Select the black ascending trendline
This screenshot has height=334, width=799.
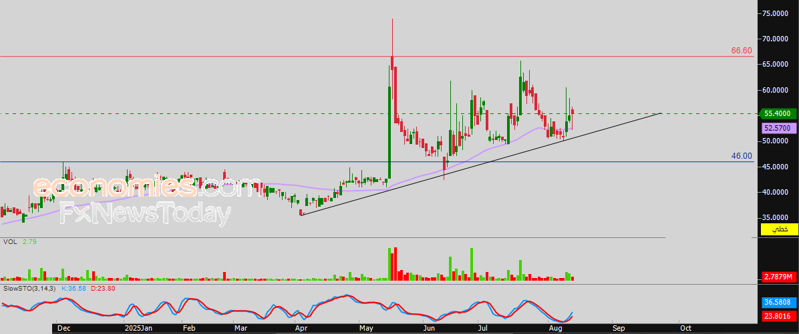coord(481,164)
